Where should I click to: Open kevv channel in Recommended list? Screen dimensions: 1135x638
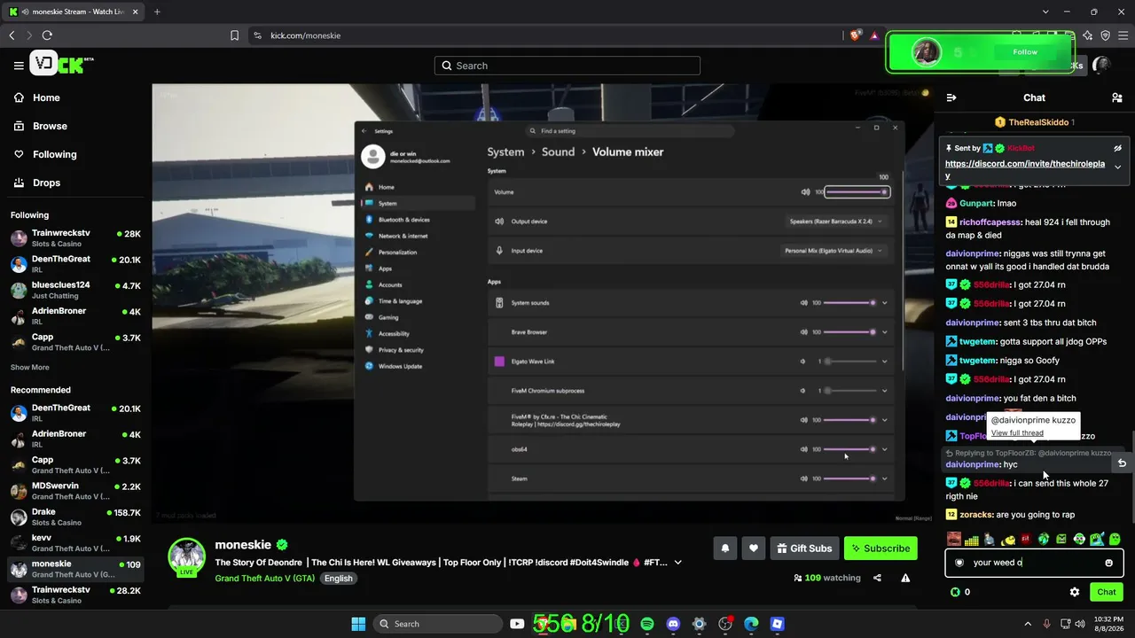74,542
